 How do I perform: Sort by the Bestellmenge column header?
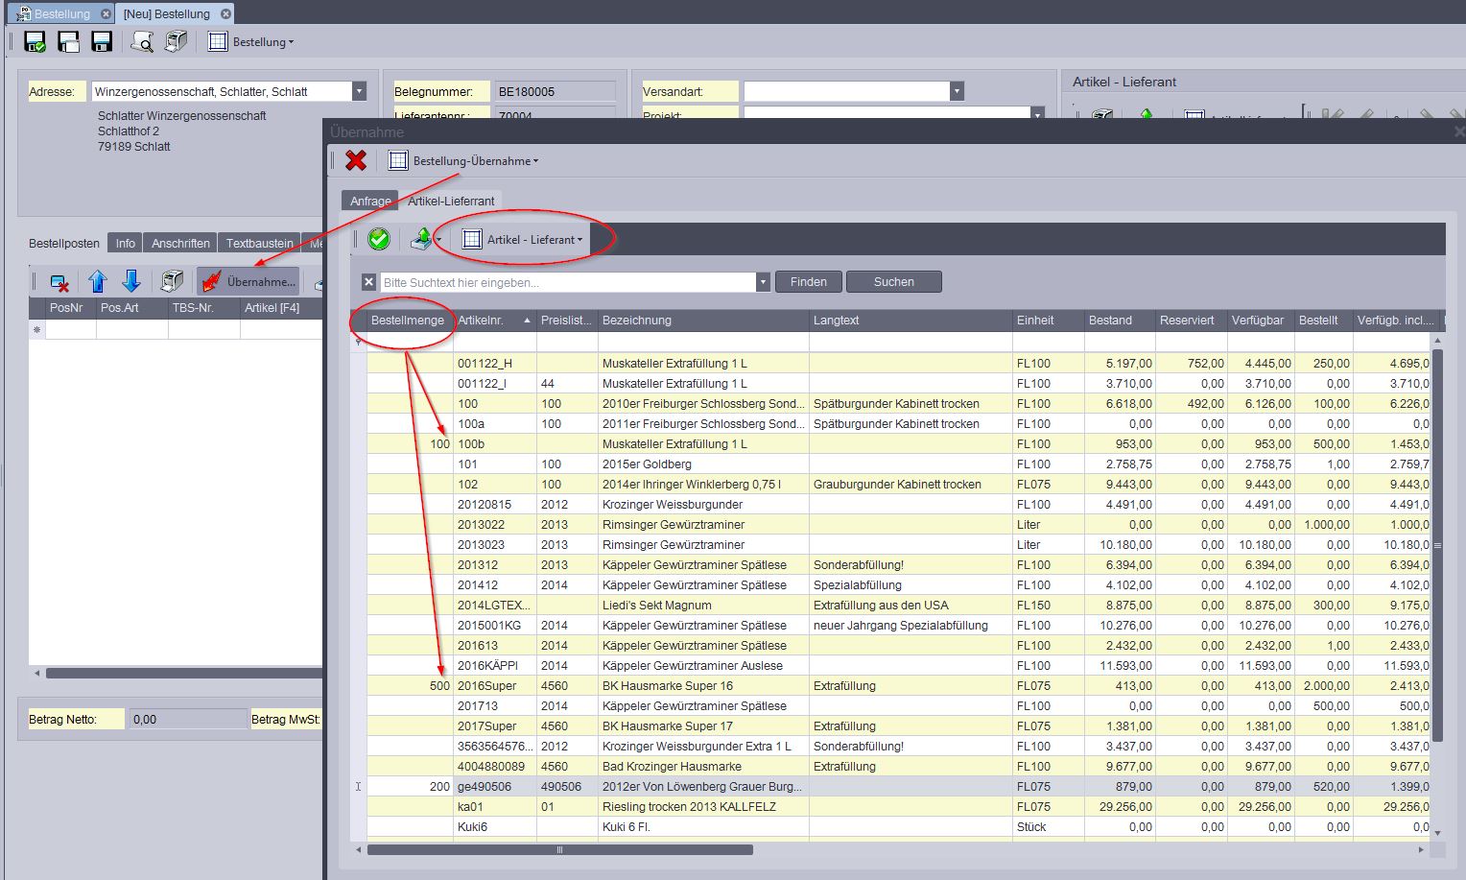coord(410,320)
